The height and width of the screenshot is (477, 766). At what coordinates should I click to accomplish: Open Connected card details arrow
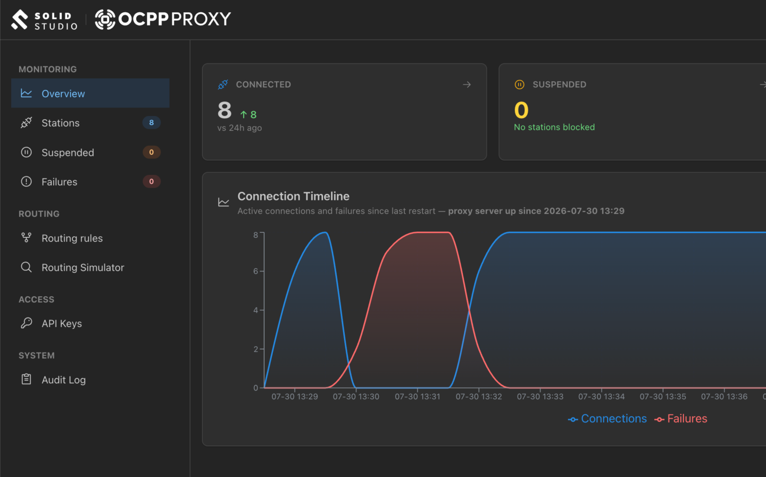[x=467, y=85]
